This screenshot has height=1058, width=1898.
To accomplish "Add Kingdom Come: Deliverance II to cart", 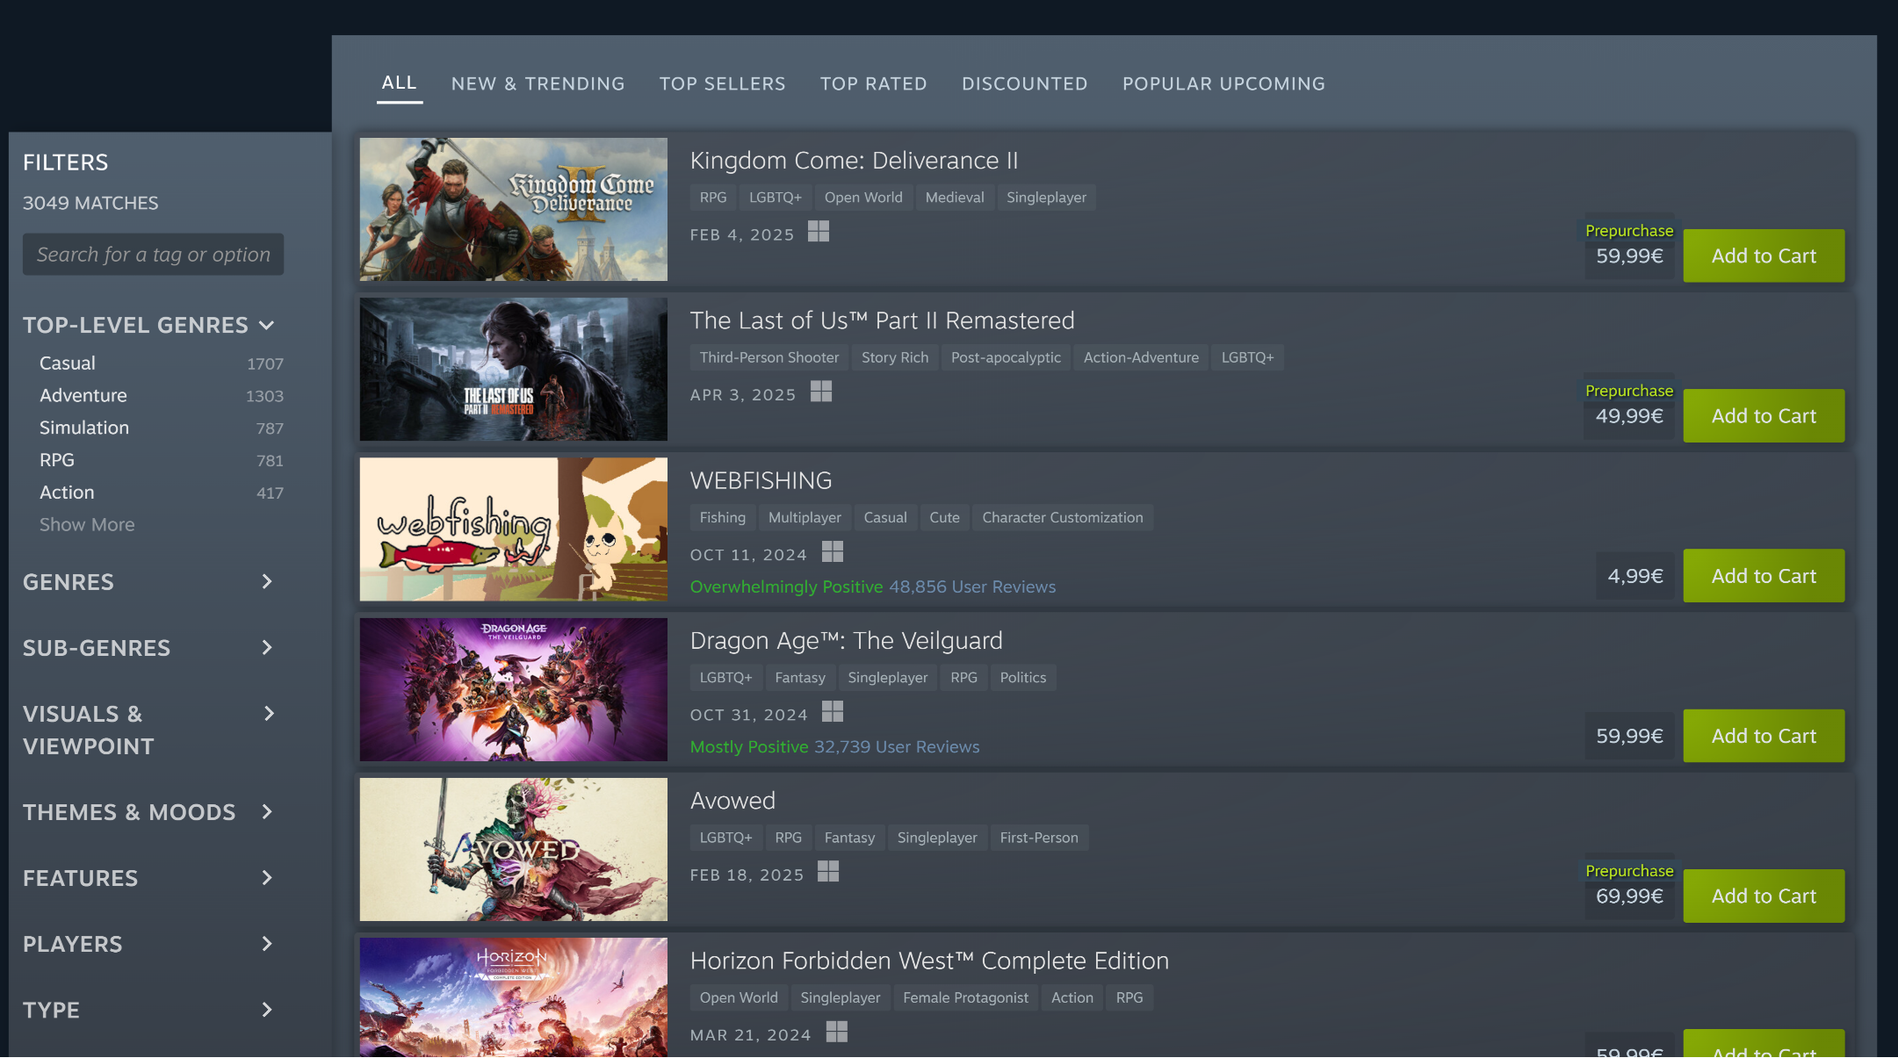I will pos(1764,256).
